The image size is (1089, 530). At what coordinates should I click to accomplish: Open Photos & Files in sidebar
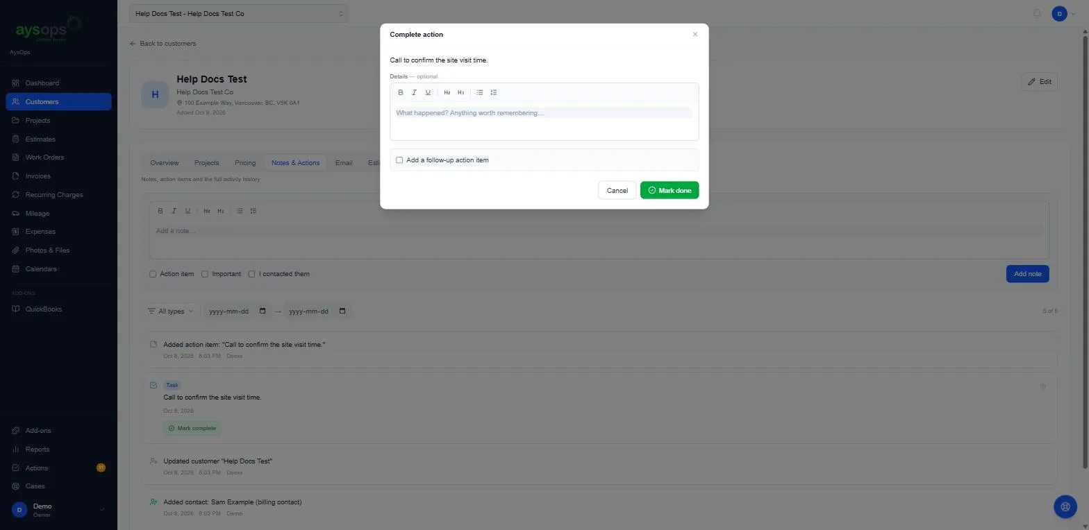pyautogui.click(x=58, y=250)
